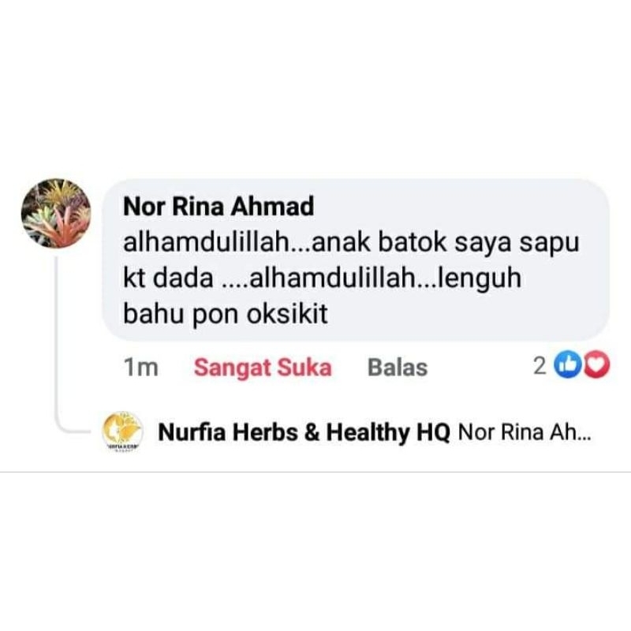Visit the Nurfia Herbs & Healthy HQ page

304,432
